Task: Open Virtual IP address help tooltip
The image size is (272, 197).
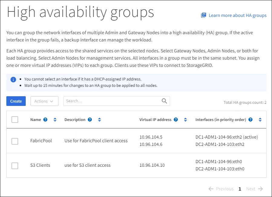Action: (x=176, y=120)
